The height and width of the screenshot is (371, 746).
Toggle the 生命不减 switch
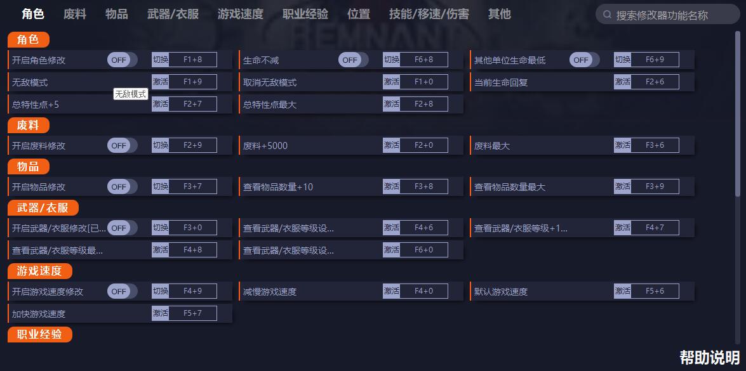tap(354, 60)
